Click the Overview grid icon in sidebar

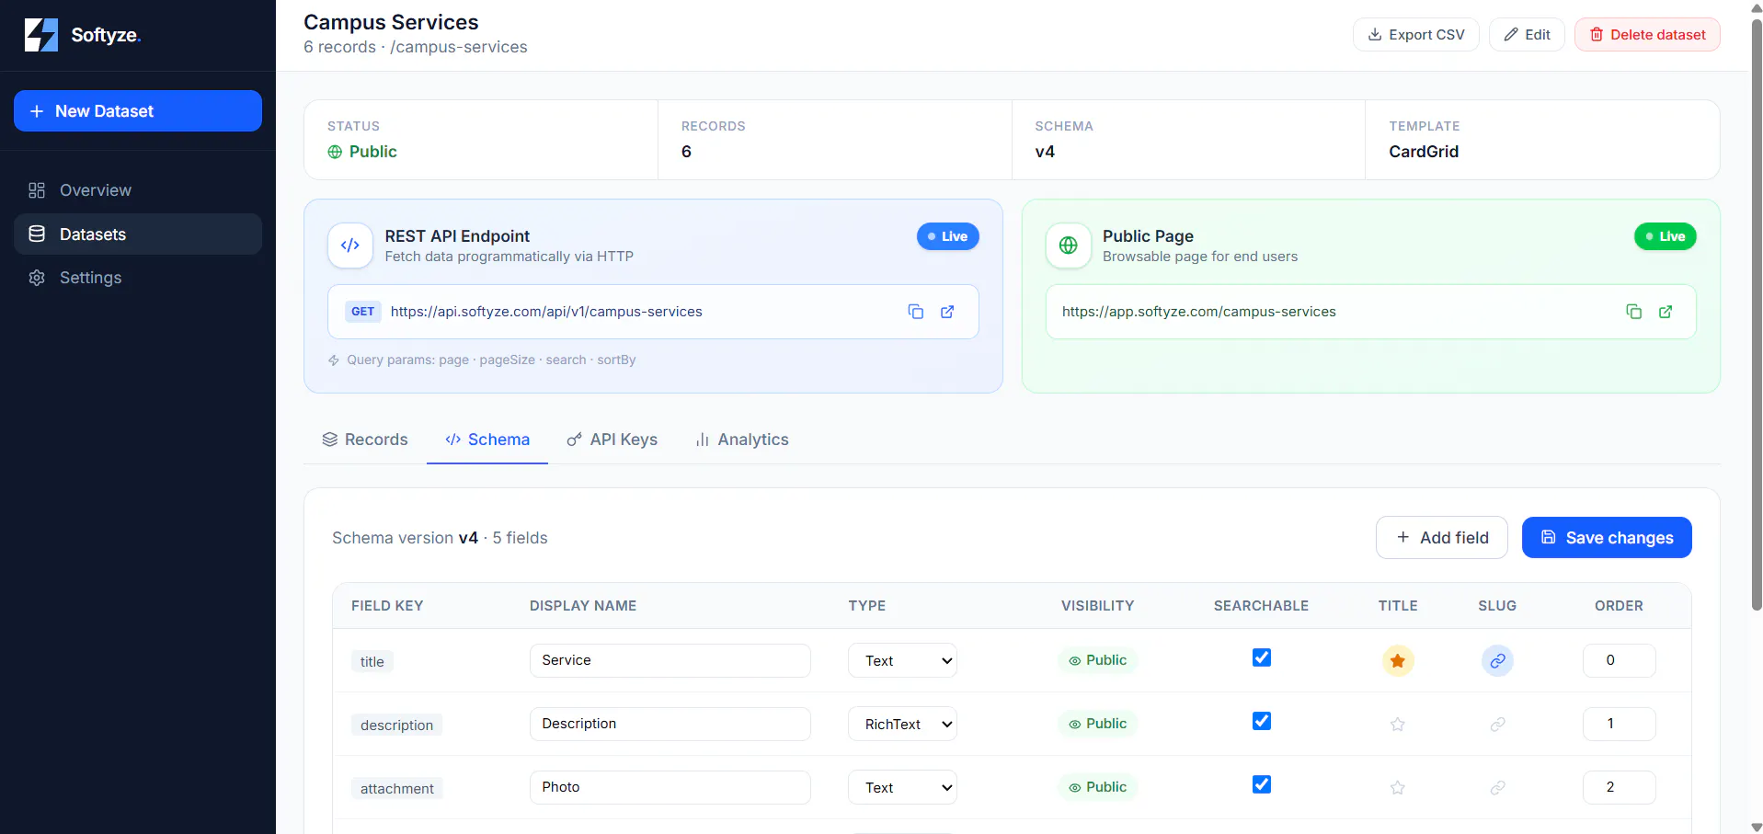tap(37, 190)
